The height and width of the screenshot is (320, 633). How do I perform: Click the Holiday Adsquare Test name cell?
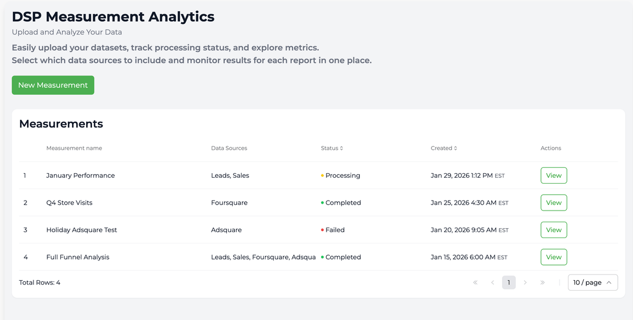pos(81,230)
